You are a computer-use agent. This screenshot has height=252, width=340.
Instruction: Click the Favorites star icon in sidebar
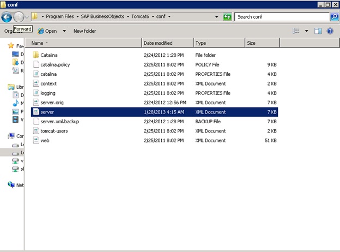click(11, 46)
